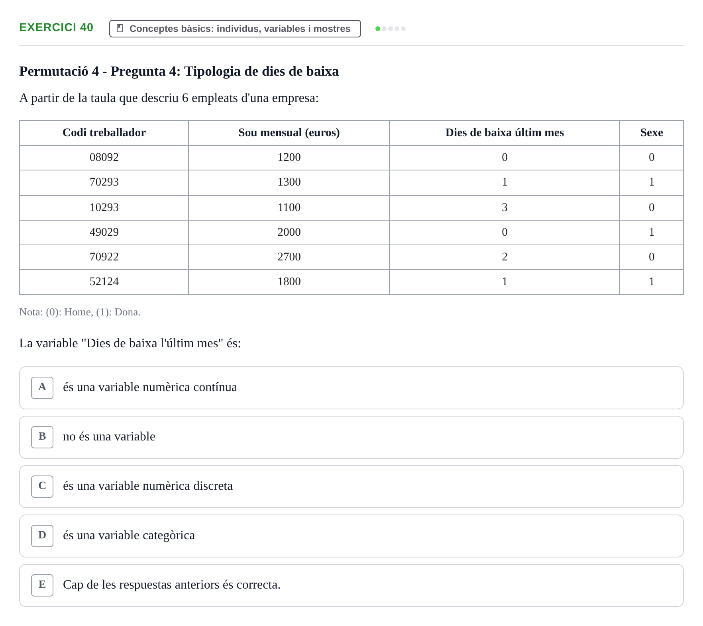Image resolution: width=703 pixels, height=626 pixels.
Task: Click the Sexe column header
Action: pyautogui.click(x=652, y=133)
